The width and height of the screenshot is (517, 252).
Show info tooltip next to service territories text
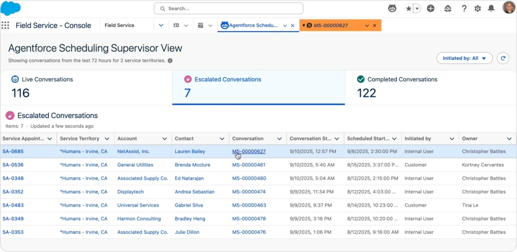coord(170,60)
